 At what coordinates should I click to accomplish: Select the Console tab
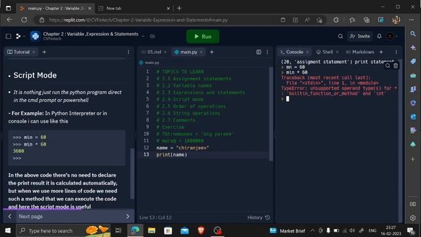[292, 52]
